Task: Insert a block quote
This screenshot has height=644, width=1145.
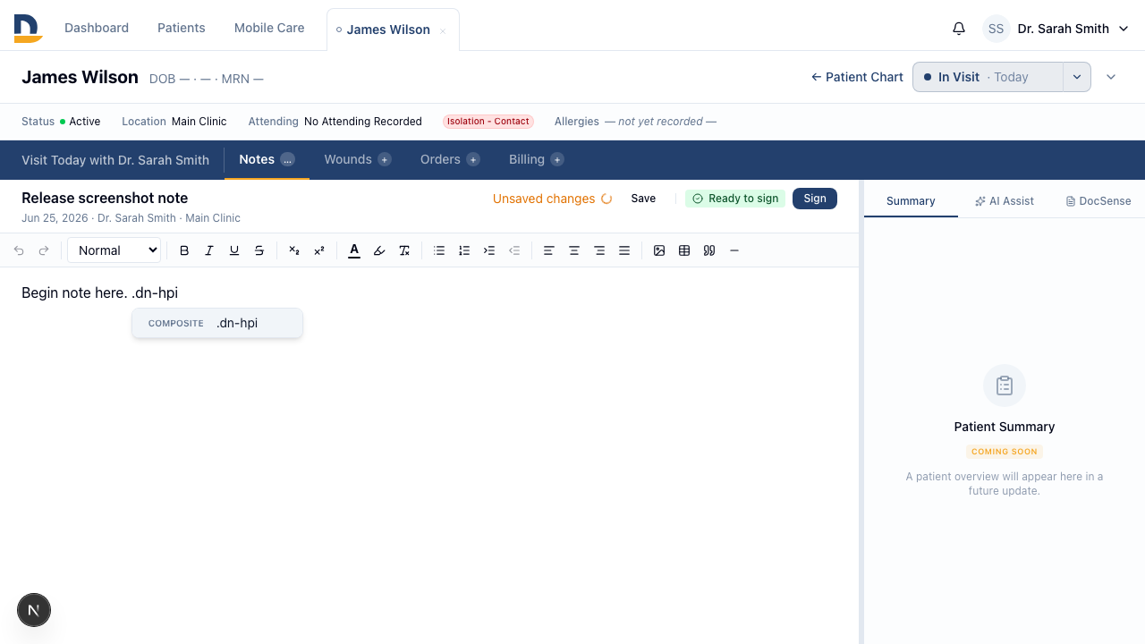Action: (x=709, y=250)
